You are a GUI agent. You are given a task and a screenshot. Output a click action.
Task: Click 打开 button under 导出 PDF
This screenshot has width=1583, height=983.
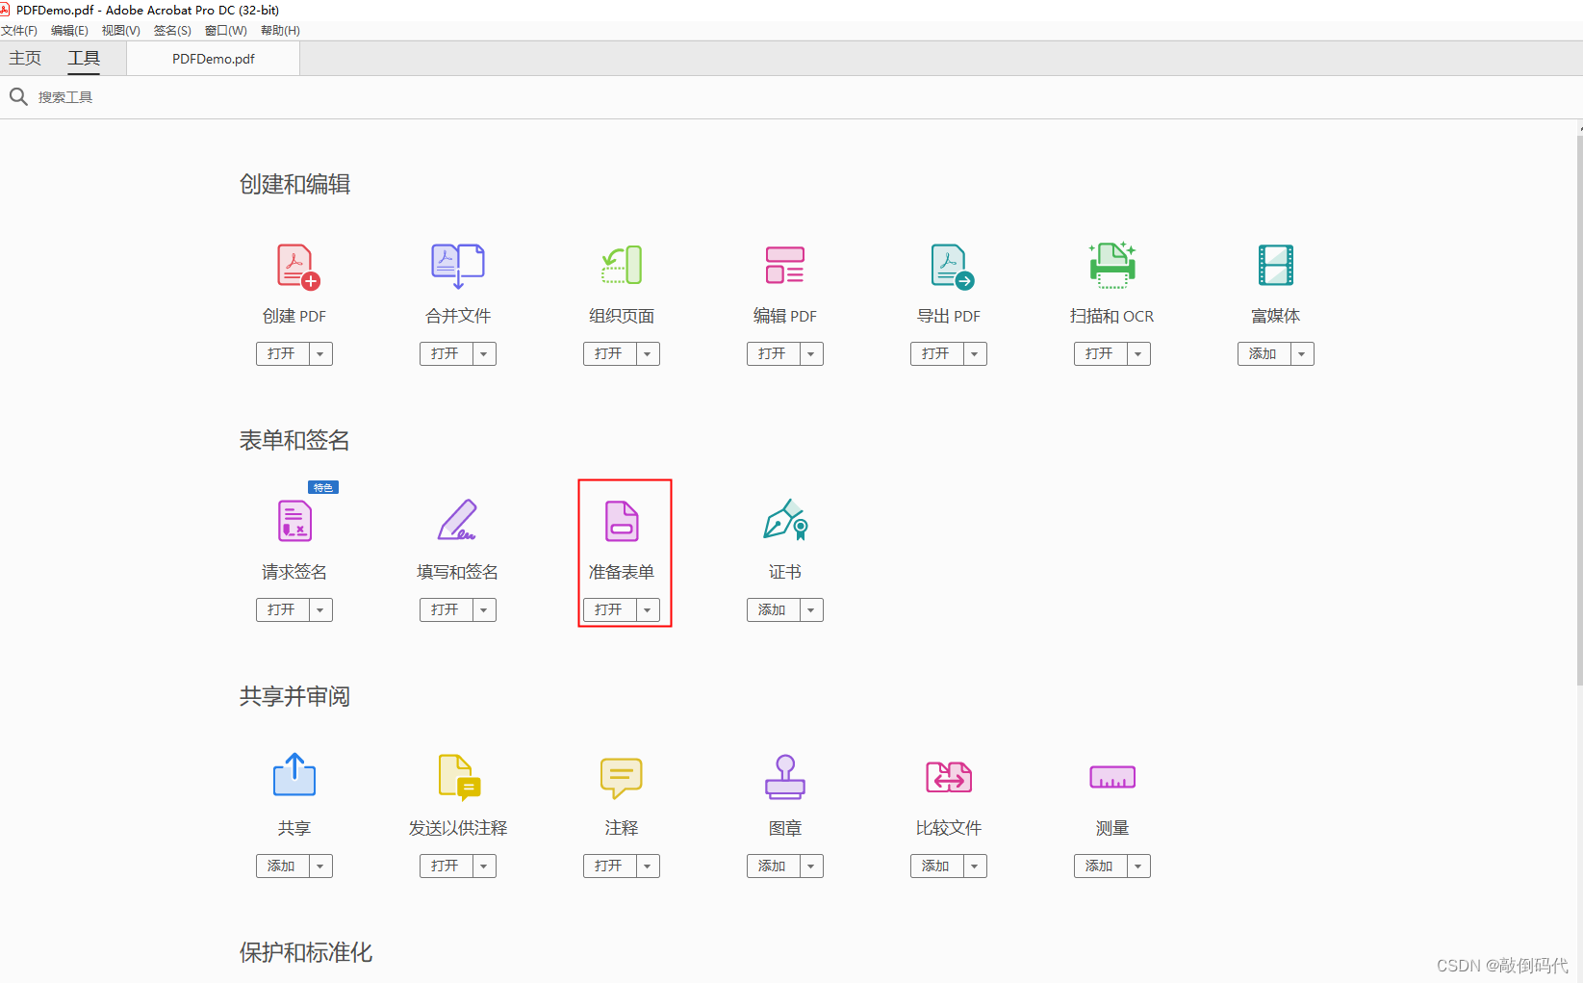click(937, 354)
